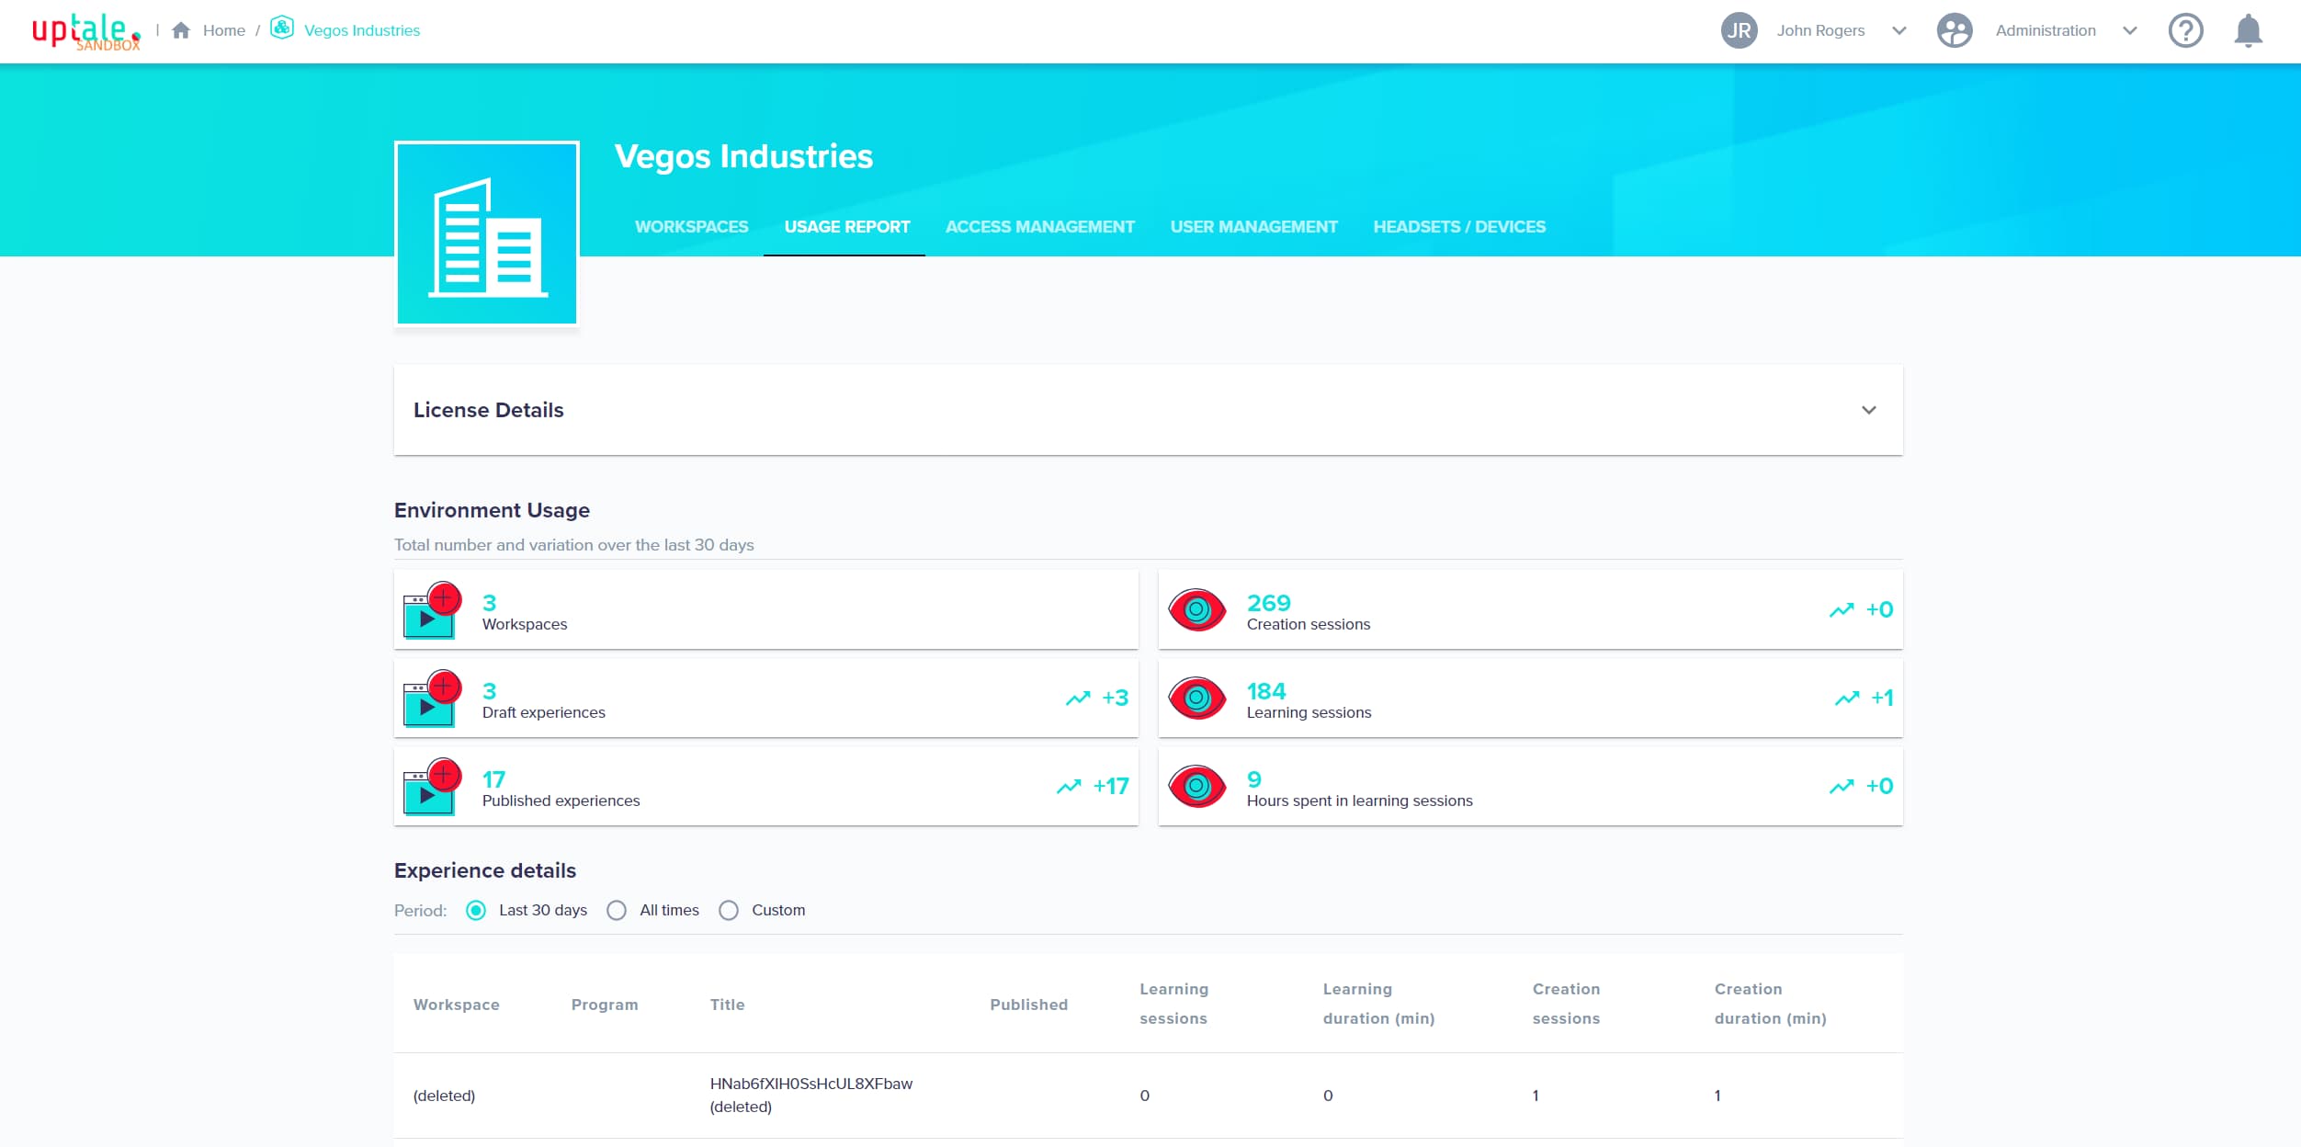Screen dimensions: 2301x1147
Task: Select the All times period option
Action: [x=617, y=910]
